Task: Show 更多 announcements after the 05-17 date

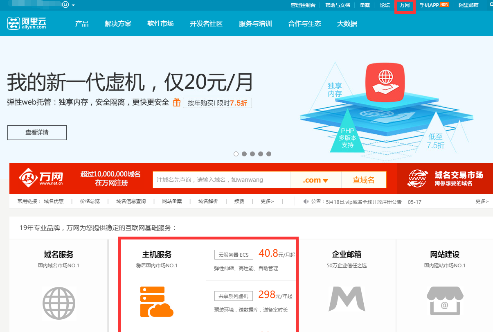Action: coord(482,201)
